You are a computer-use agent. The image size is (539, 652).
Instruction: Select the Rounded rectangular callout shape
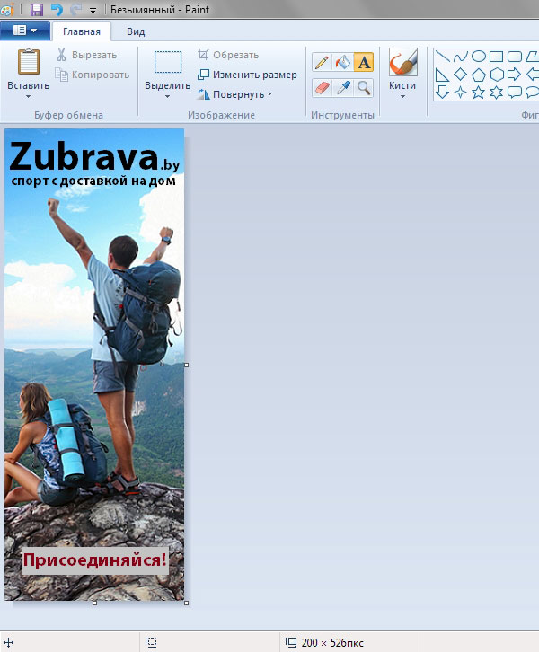coord(515,93)
